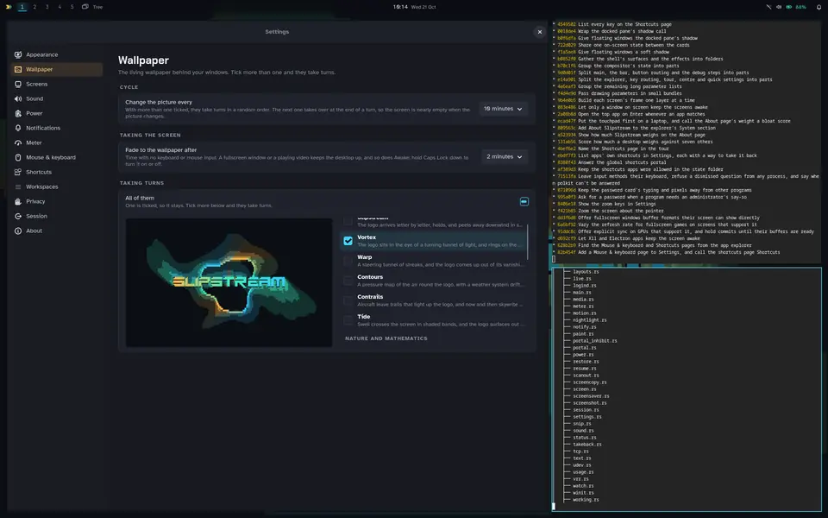Open the notification bell in top bar
Viewport: 828px width, 518px height.
click(x=818, y=7)
